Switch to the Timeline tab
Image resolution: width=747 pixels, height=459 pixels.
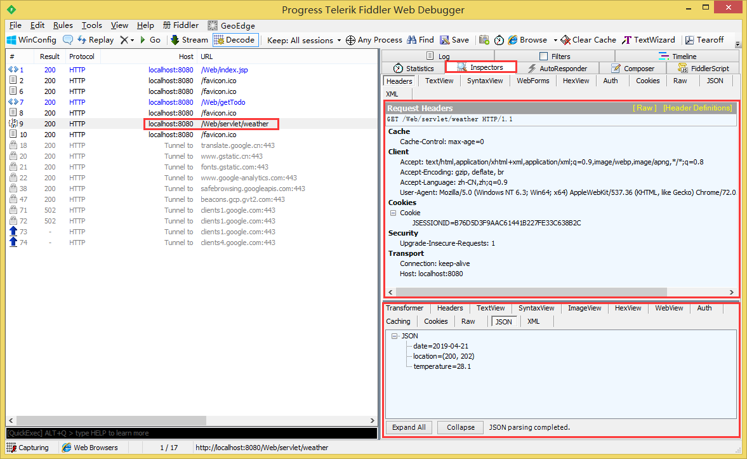tap(677, 57)
